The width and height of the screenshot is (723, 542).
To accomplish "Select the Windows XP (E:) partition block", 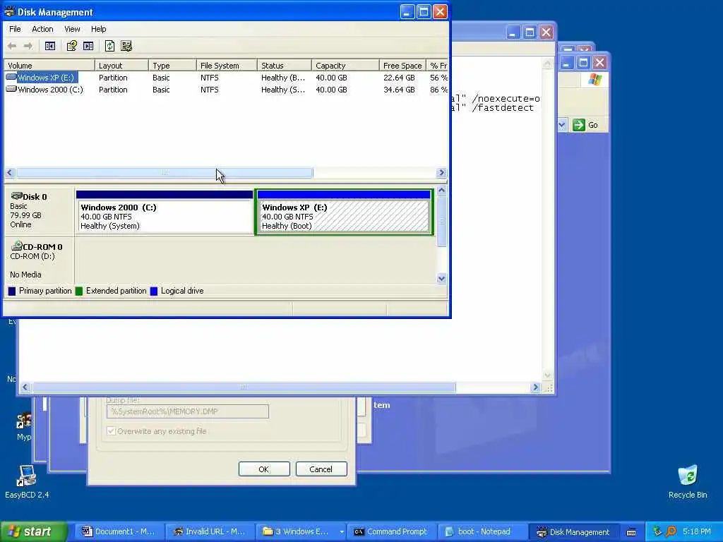I will point(344,212).
